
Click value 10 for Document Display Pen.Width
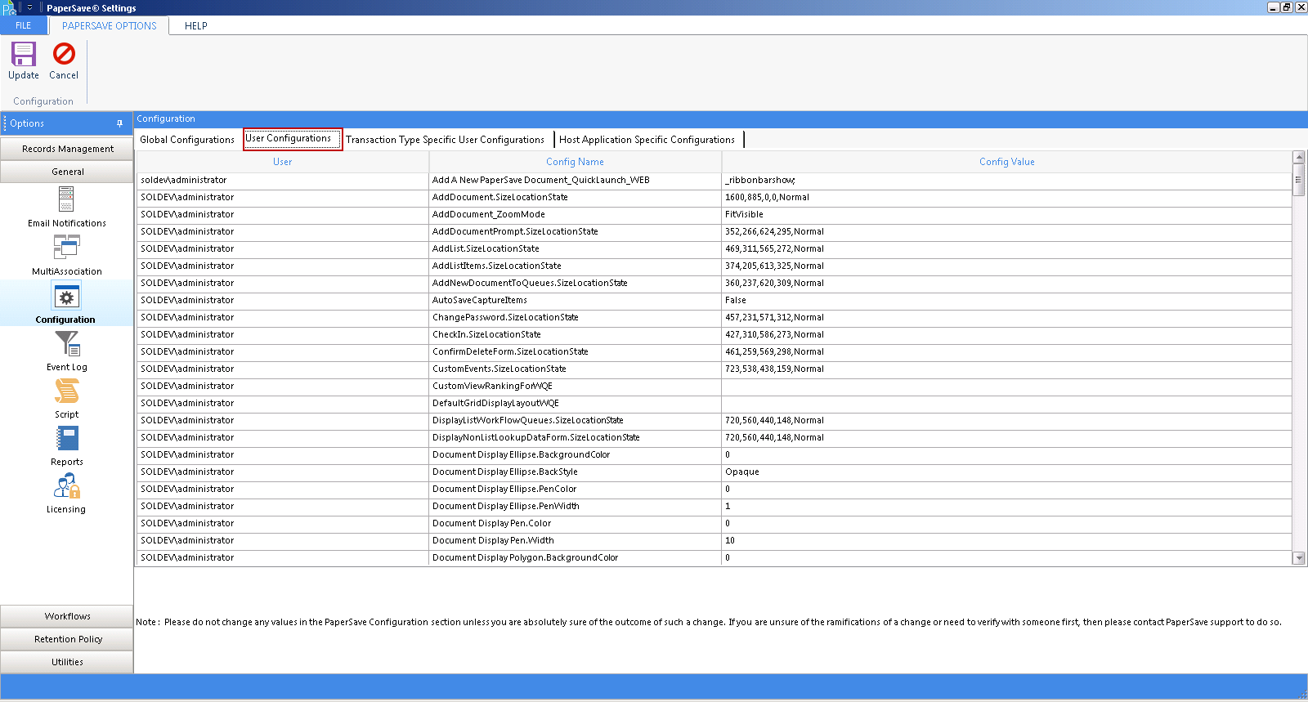[x=1006, y=541]
